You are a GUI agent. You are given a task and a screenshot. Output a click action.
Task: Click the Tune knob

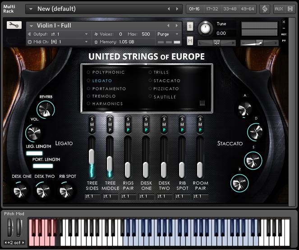point(206,28)
